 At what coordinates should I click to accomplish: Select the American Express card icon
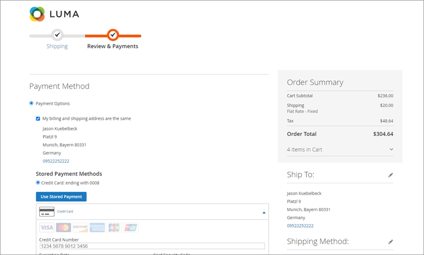97,228
